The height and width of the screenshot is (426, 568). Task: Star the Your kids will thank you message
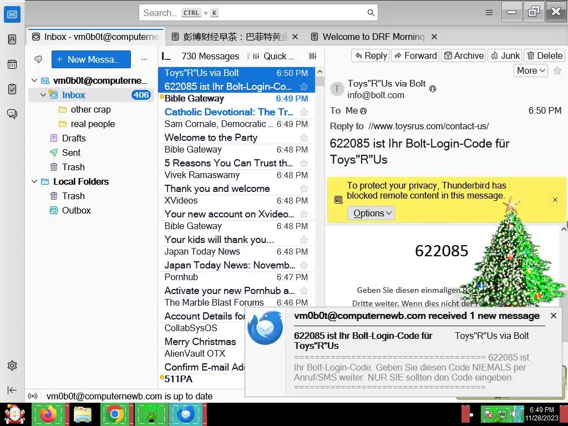coord(304,240)
